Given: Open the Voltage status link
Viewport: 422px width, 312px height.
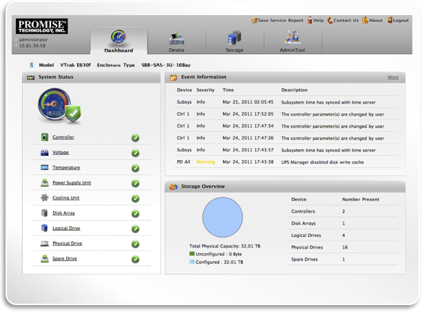Looking at the screenshot, I should click(x=61, y=153).
